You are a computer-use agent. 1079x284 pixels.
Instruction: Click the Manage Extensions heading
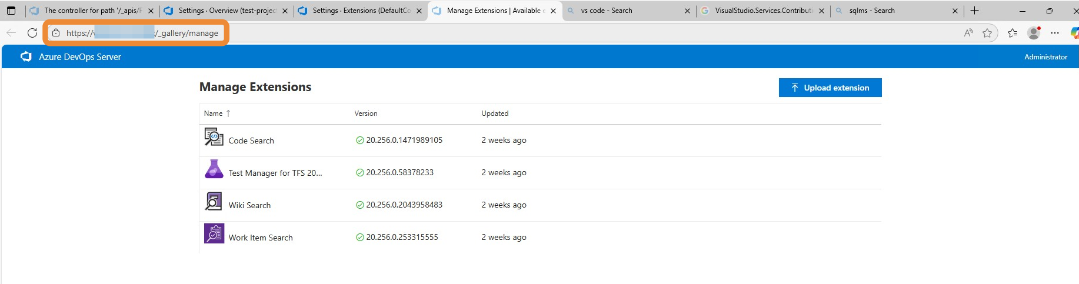(255, 87)
